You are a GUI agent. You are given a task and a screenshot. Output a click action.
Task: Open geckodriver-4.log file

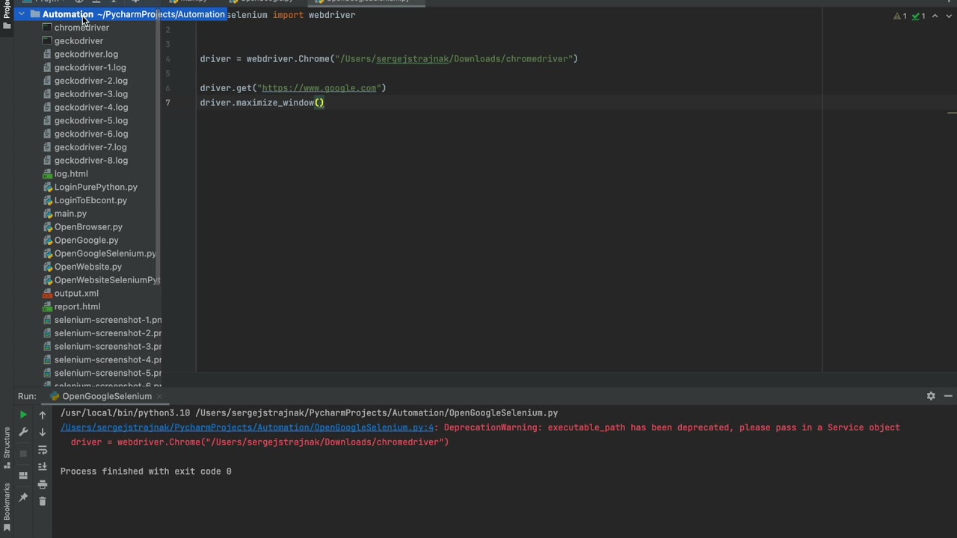[x=90, y=108]
